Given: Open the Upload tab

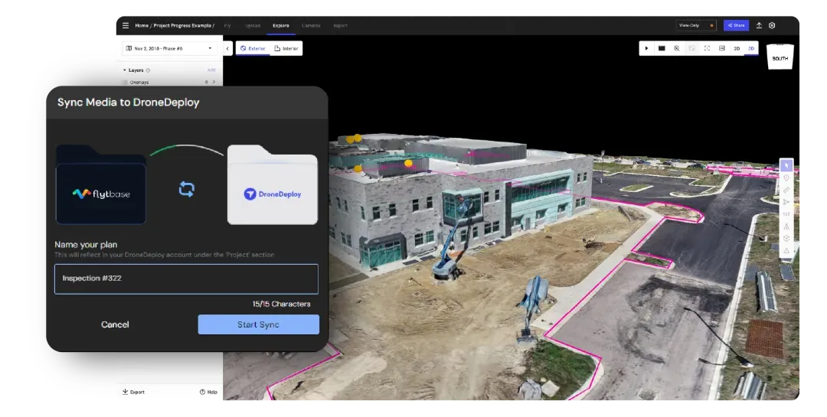Looking at the screenshot, I should [x=253, y=25].
